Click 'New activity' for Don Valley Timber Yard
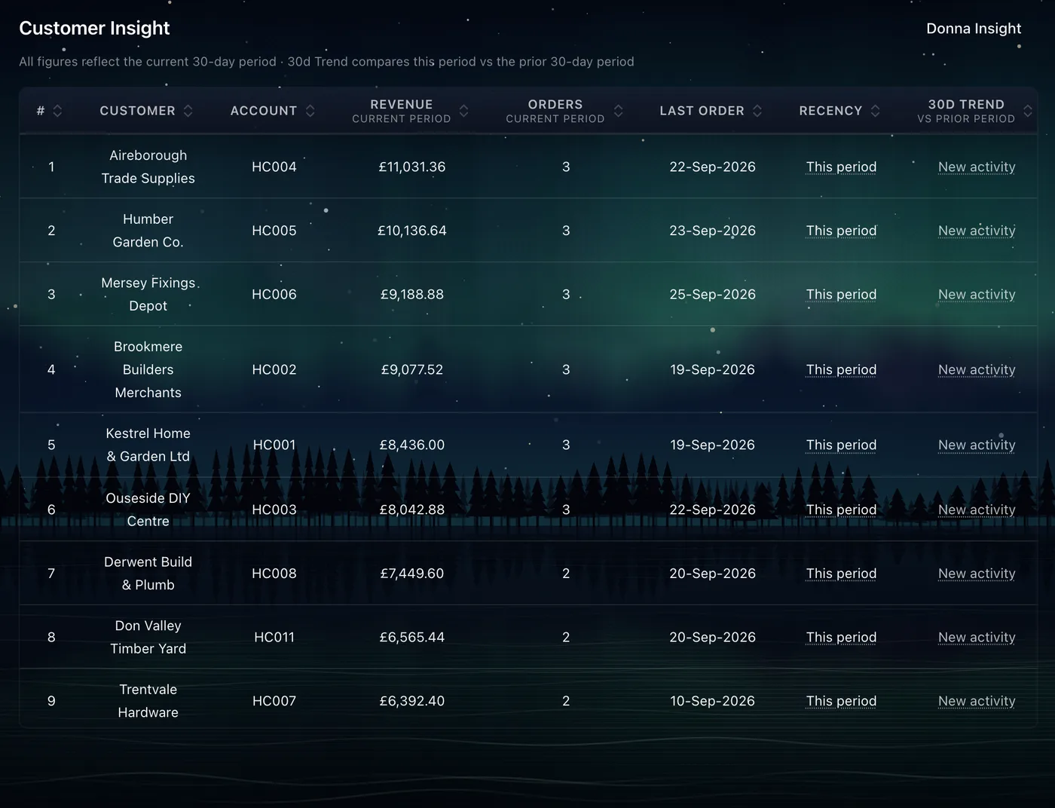 click(x=977, y=637)
